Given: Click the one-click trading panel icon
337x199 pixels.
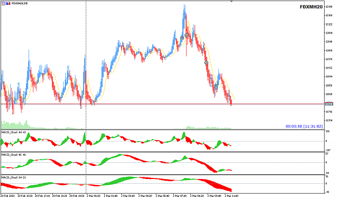Looking at the screenshot, I should pos(3,3).
